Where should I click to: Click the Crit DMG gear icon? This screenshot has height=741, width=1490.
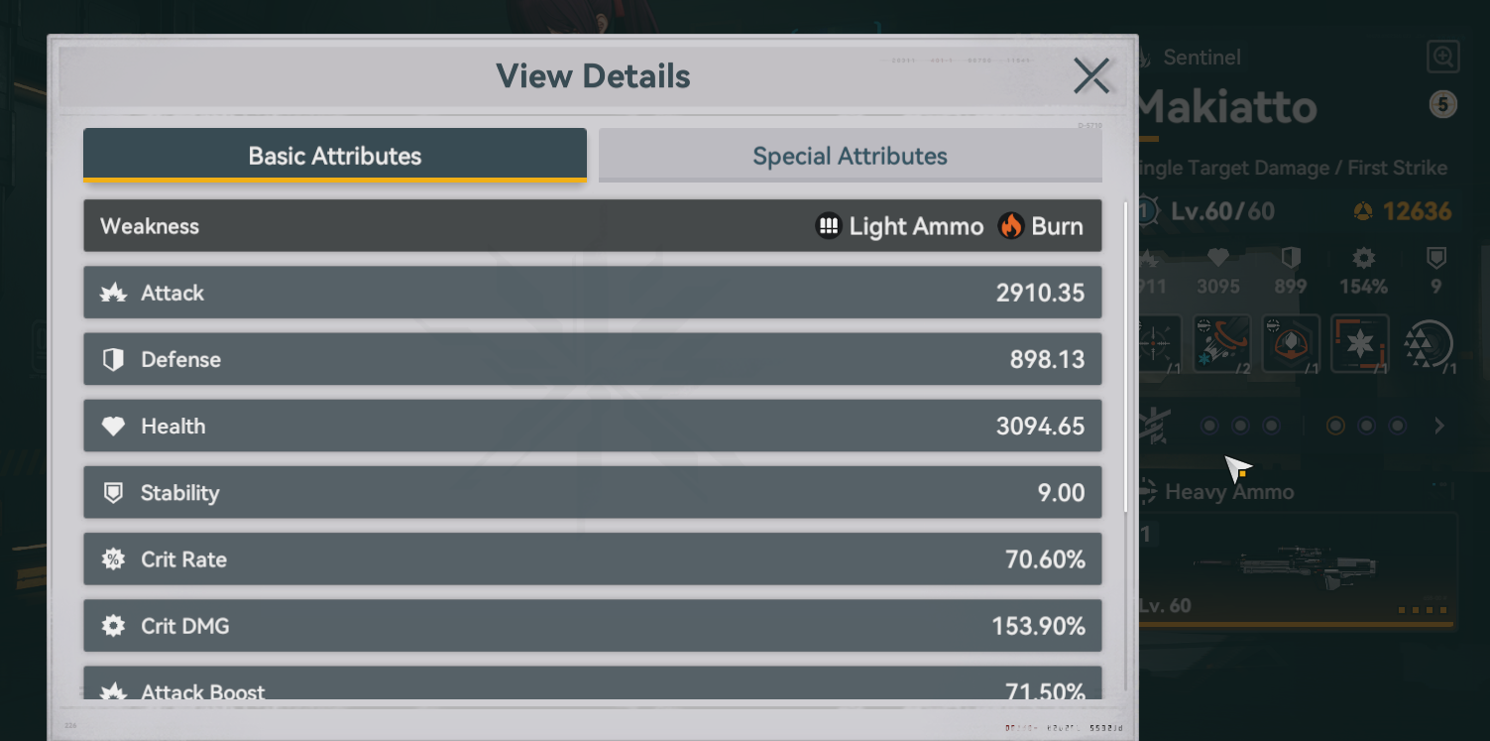click(114, 626)
